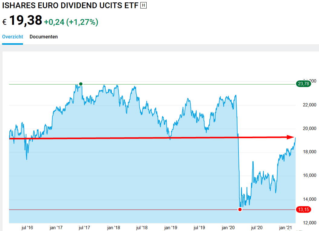Click the jan '18 date label

pos(113,227)
